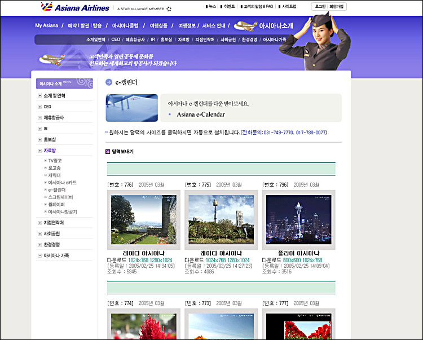Select 지점연락처 in the submenu bar

(205, 39)
